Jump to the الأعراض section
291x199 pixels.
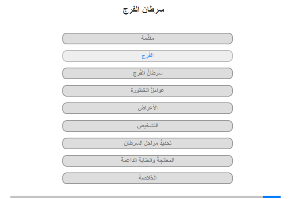click(x=147, y=108)
